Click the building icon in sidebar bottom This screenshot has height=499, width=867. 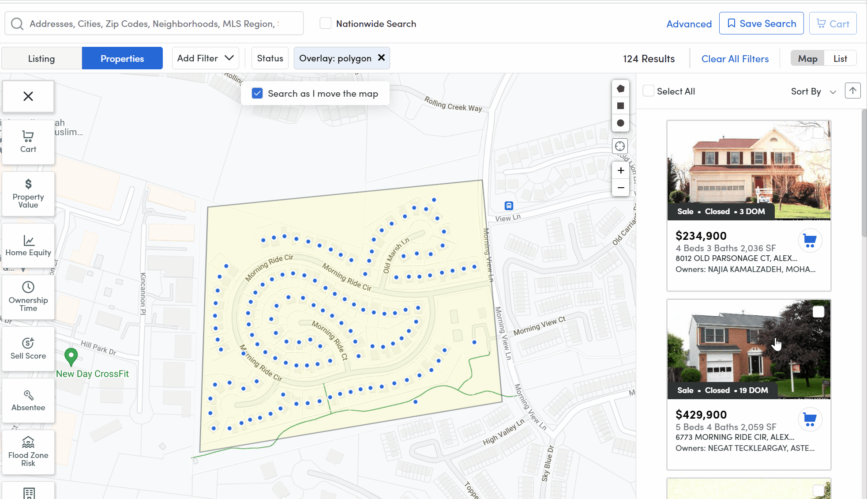(29, 493)
